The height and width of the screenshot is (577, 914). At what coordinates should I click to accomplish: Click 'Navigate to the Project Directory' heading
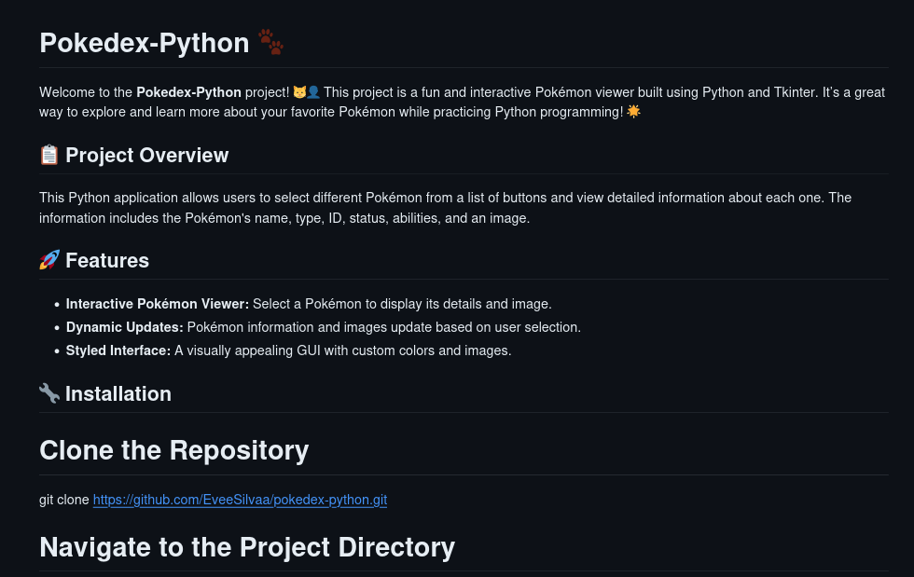(x=247, y=546)
